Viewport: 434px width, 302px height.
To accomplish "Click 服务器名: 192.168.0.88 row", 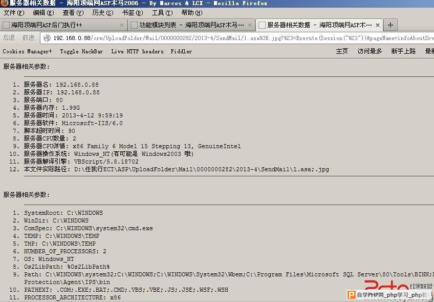I will [61, 85].
